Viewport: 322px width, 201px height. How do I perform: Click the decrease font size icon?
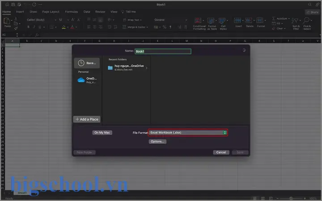pos(78,20)
